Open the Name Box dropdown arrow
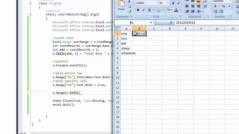Image resolution: width=239 pixels, height=134 pixels. (151, 23)
